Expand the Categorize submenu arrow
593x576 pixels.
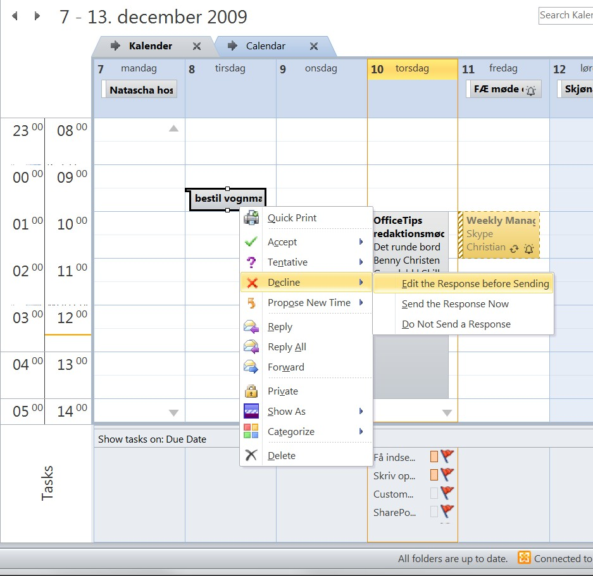(x=361, y=431)
